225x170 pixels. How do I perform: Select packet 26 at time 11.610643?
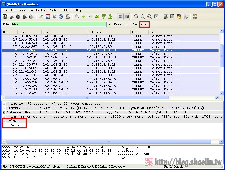pyautogui.click(x=110, y=72)
